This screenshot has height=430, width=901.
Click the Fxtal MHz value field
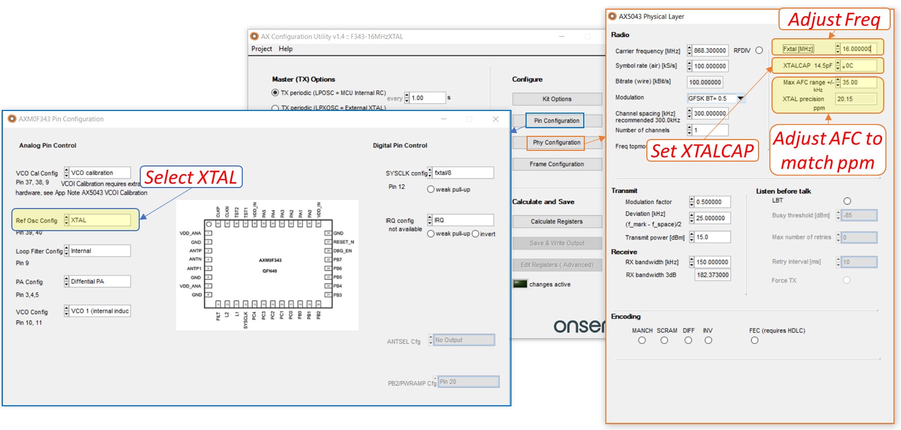click(857, 48)
